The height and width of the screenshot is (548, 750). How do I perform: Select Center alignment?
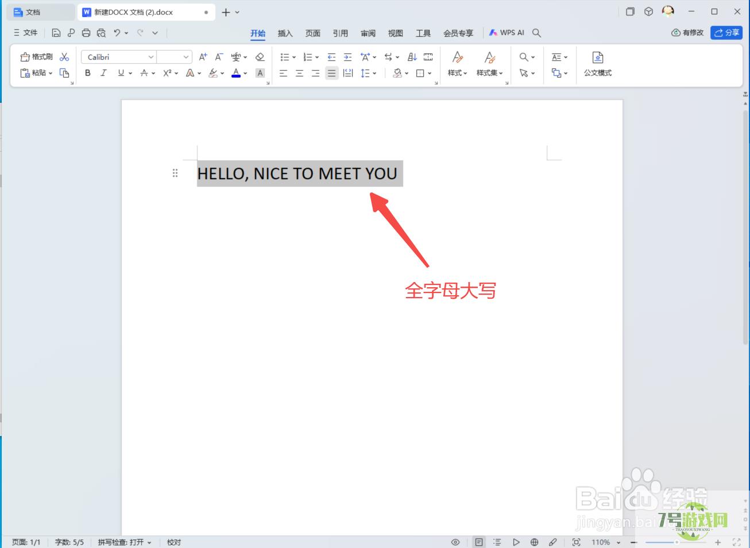299,73
